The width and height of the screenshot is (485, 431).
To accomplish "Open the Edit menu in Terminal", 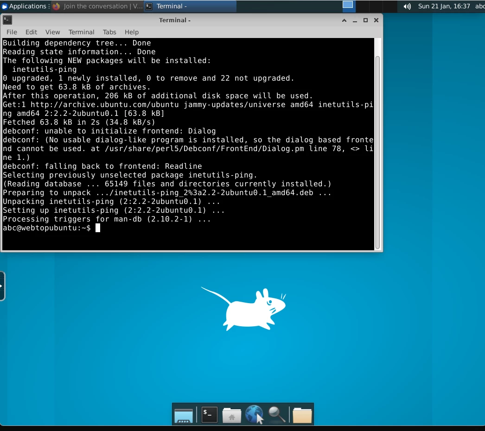I will click(x=31, y=32).
